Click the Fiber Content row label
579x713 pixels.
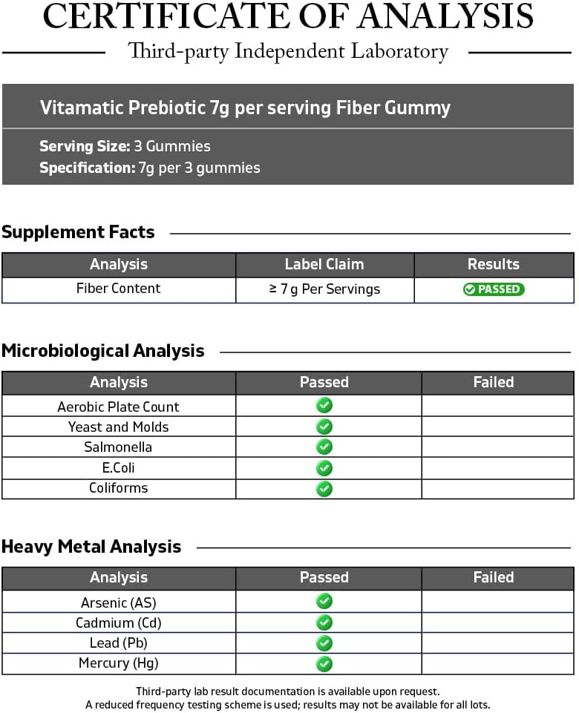tap(118, 289)
